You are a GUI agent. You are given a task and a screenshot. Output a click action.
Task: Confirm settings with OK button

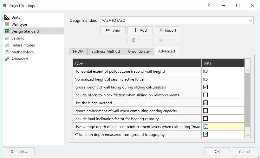click(x=217, y=152)
